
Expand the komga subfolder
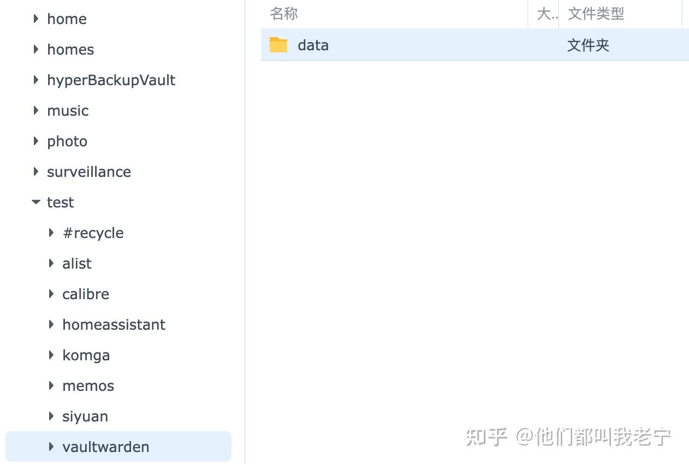(51, 355)
